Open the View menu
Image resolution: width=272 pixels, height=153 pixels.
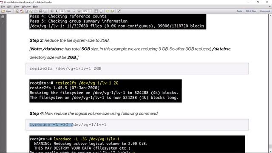coord(17,7)
